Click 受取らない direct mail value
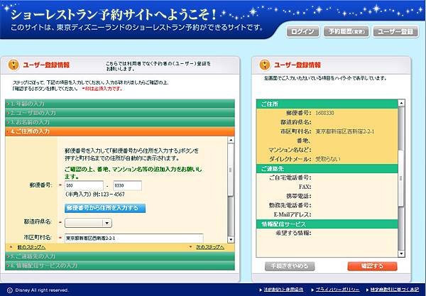 coord(327,159)
